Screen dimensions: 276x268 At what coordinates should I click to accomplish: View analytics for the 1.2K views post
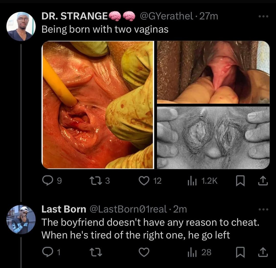(202, 181)
